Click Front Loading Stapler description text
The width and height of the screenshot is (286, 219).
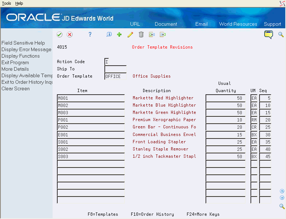159,142
